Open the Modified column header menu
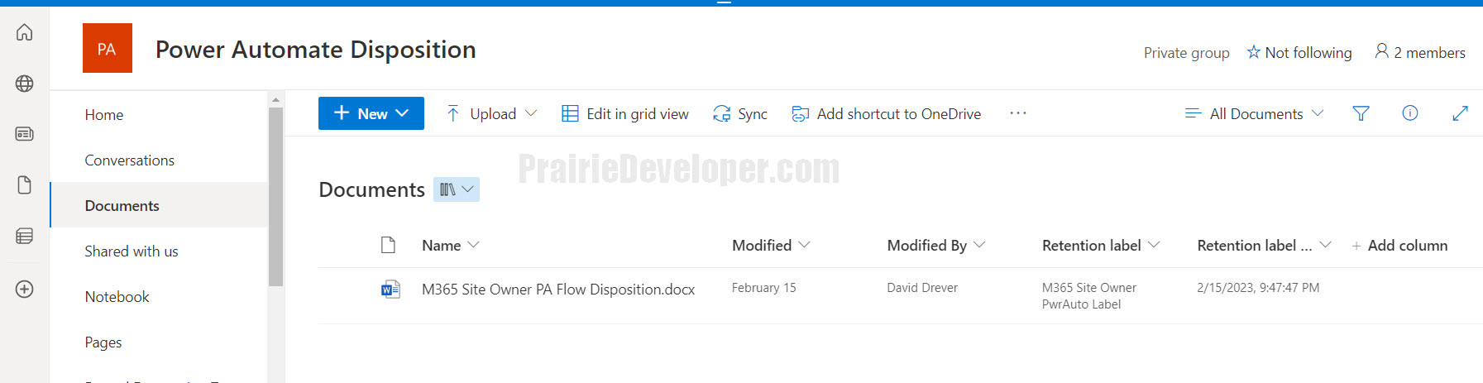 pos(771,246)
